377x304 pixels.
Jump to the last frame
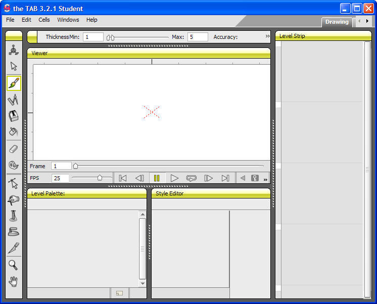[225, 178]
